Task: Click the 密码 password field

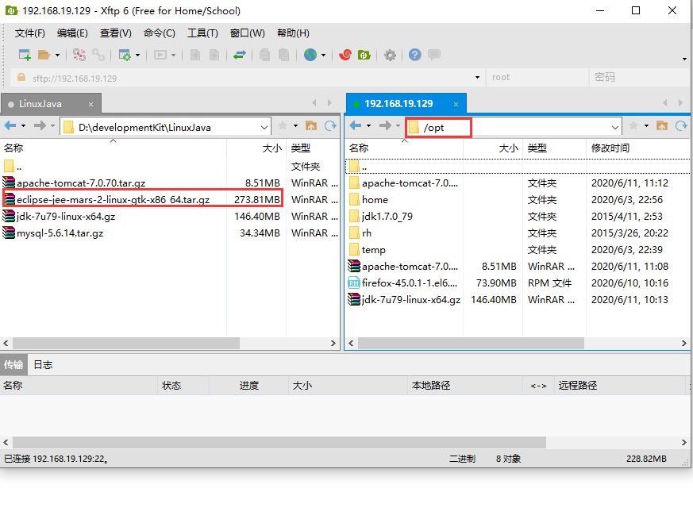Action: 640,77
